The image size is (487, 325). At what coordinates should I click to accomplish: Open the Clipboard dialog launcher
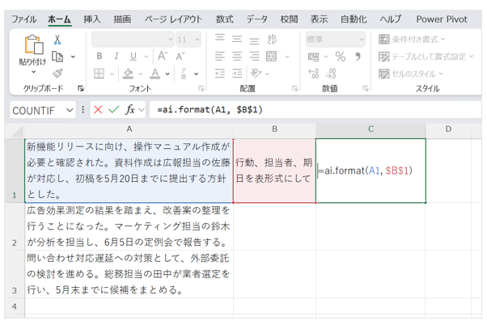point(80,88)
